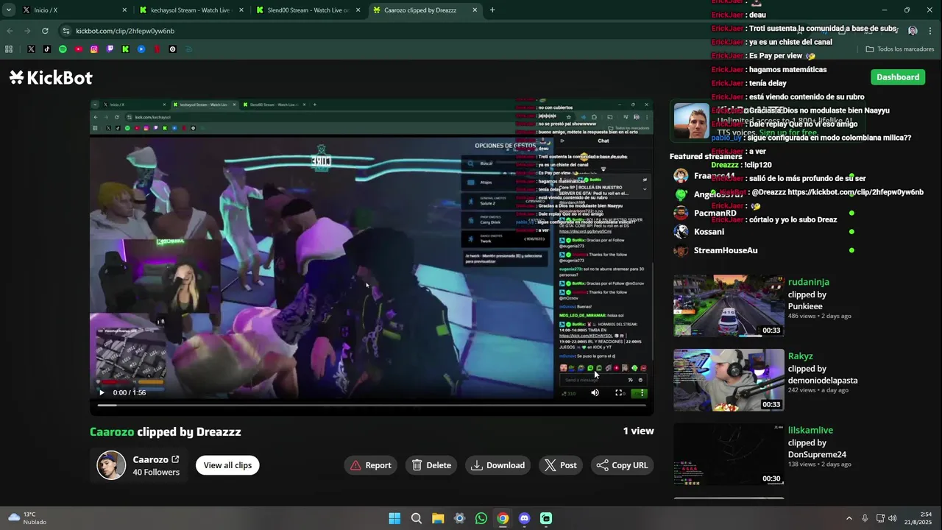
Task: Open clip player more options menu
Action: coord(642,392)
